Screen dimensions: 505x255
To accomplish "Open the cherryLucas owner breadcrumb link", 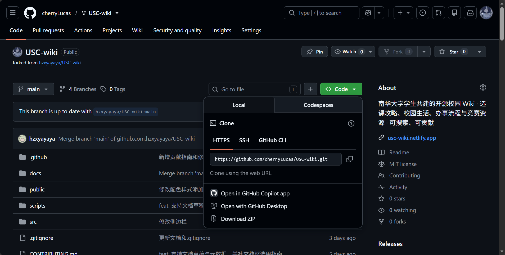I will point(56,13).
